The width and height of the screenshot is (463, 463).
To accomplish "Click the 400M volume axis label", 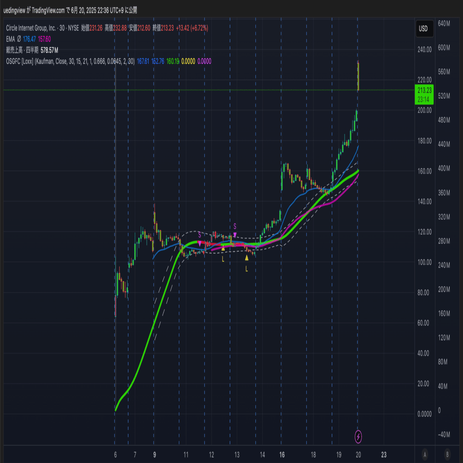I will click(444, 168).
